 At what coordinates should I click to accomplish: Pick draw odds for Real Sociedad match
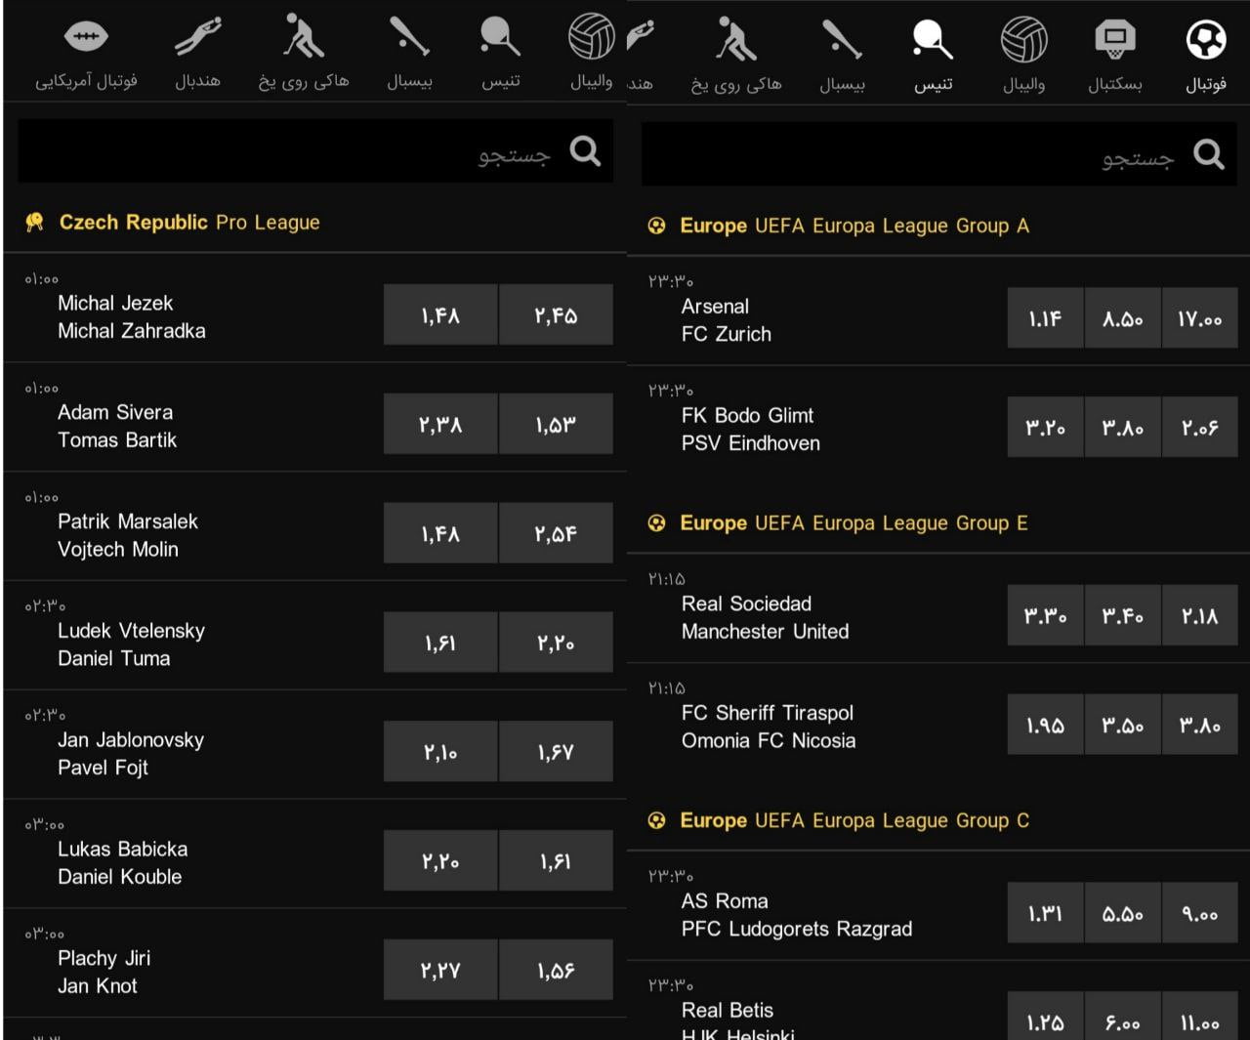[1122, 616]
